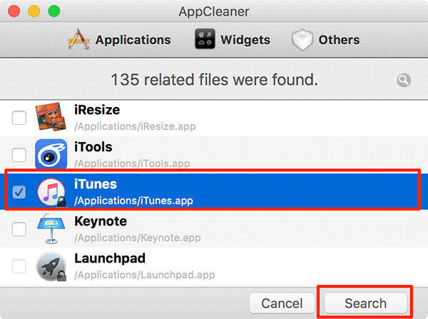Minimize the AppCleaner window
This screenshot has height=319, width=428.
(x=34, y=11)
